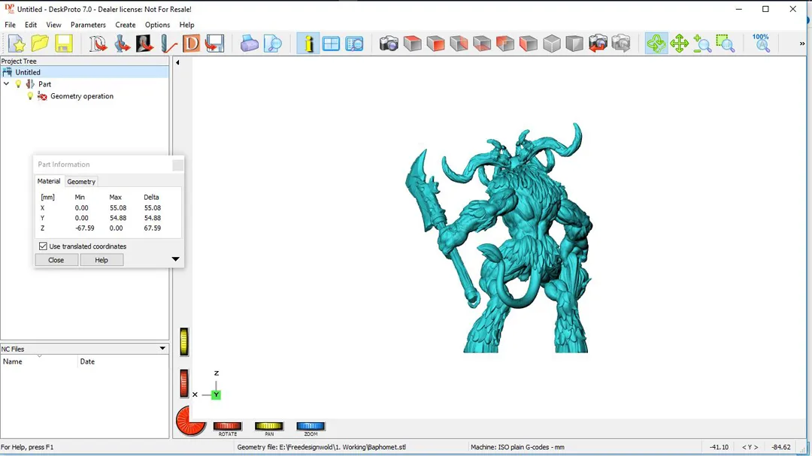812x456 pixels.
Task: Activate the zoom window selection icon
Action: click(726, 44)
